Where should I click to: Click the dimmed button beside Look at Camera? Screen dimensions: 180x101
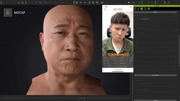click(x=166, y=19)
